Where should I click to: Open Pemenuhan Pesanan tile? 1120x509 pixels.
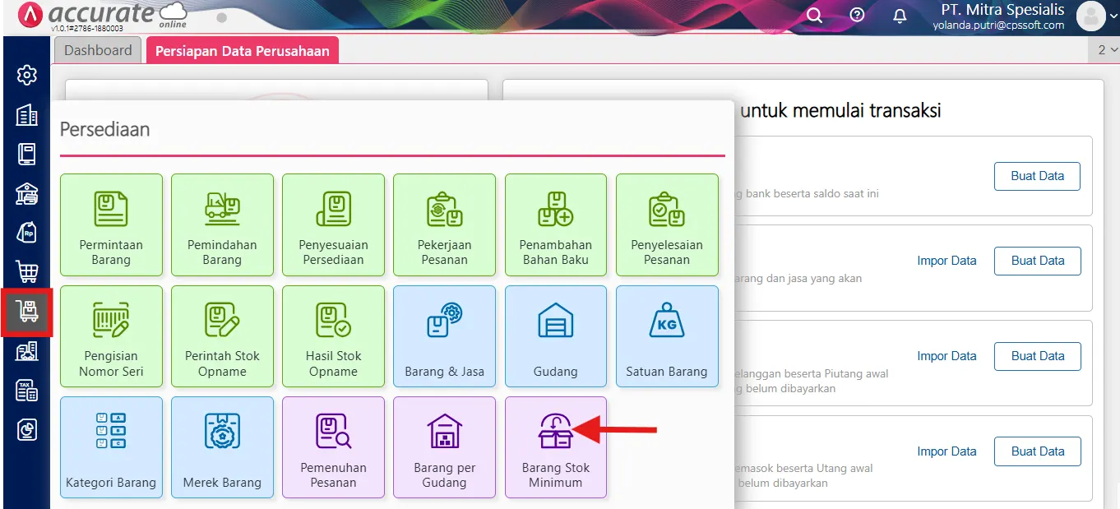click(333, 447)
